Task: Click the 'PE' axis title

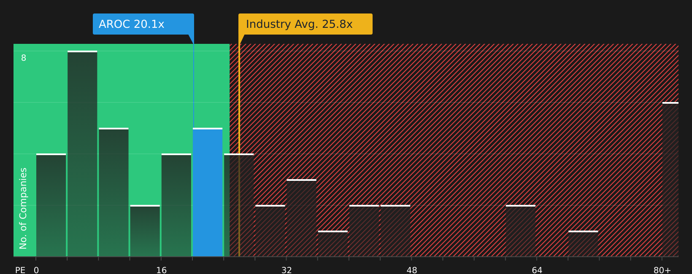Action: point(20,270)
